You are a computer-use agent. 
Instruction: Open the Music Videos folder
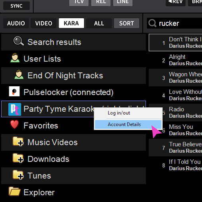[x=74, y=142]
